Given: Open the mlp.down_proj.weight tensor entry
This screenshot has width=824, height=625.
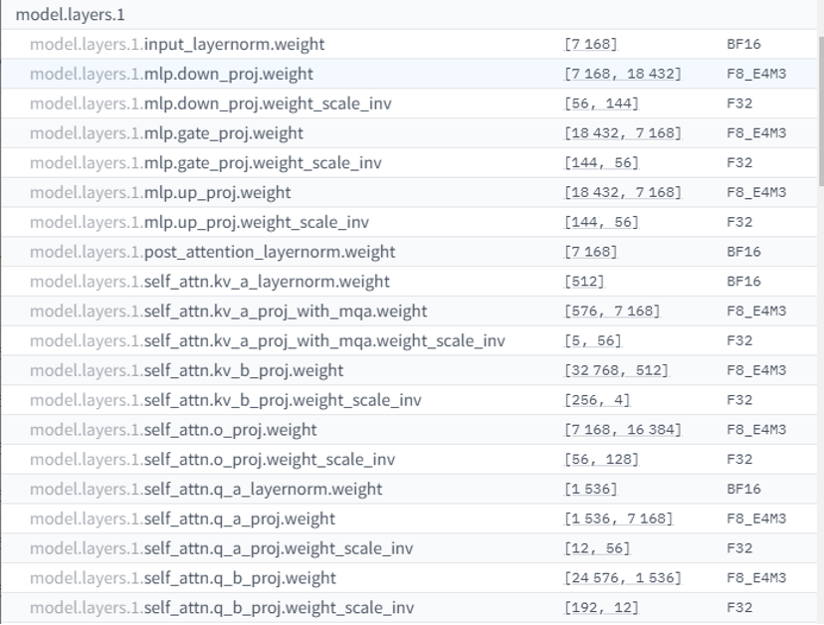Looking at the screenshot, I should 409,74.
